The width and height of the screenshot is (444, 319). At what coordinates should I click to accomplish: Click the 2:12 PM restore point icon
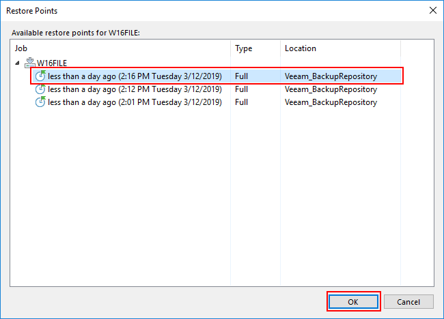[x=40, y=89]
